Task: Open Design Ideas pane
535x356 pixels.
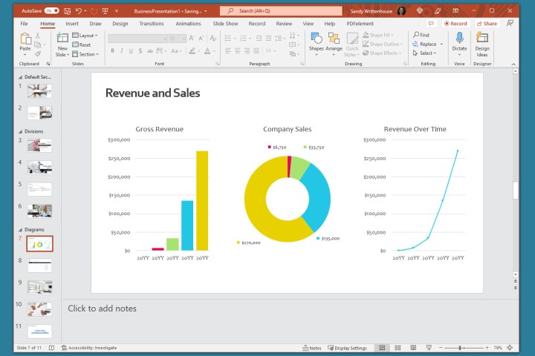Action: 482,39
